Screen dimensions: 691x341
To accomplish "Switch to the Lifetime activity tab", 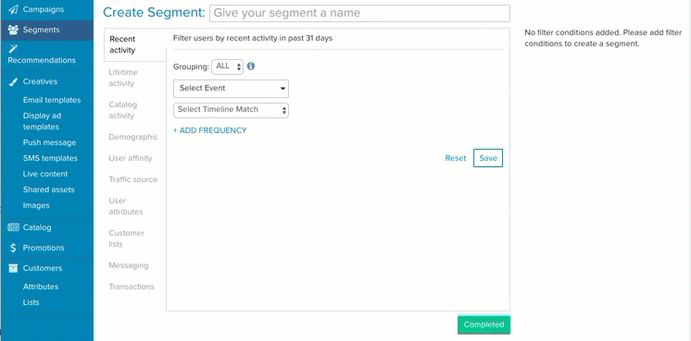I will [123, 78].
